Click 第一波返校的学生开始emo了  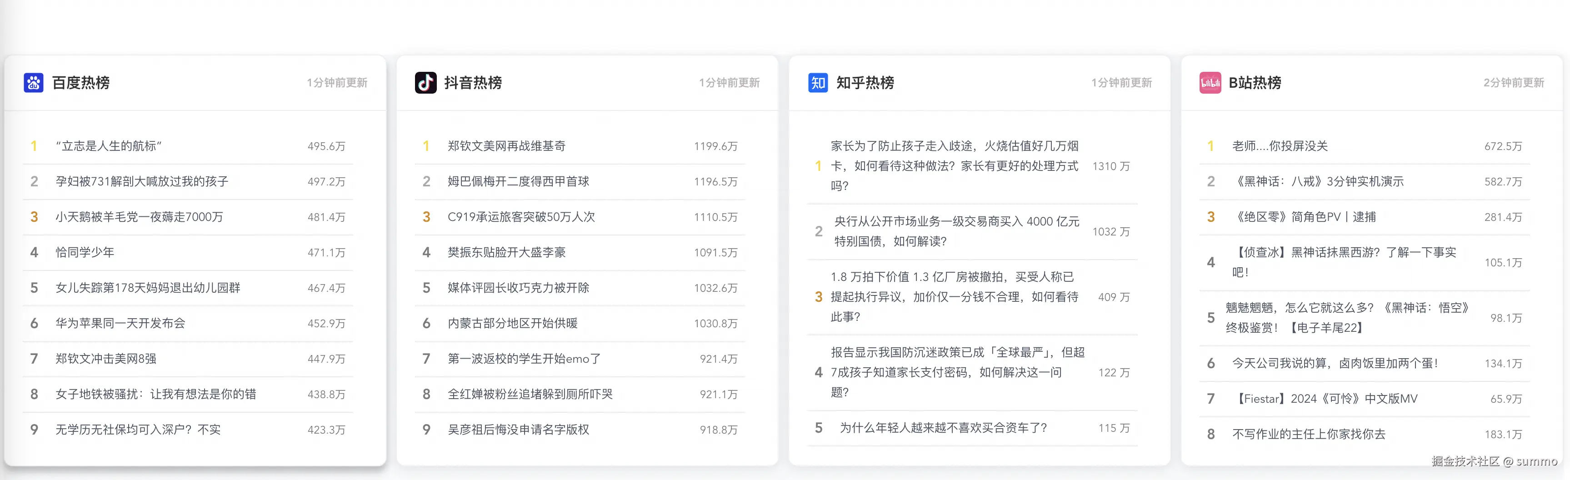[524, 359]
